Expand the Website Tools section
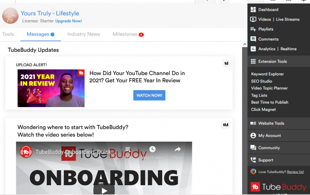 [271, 123]
